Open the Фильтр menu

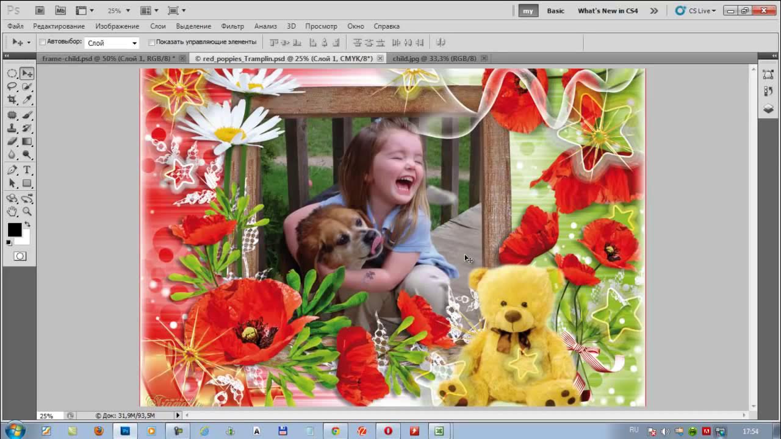click(x=232, y=26)
